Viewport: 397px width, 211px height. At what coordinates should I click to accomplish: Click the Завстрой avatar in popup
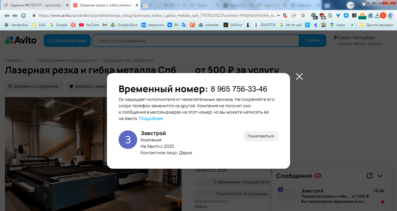tap(128, 140)
